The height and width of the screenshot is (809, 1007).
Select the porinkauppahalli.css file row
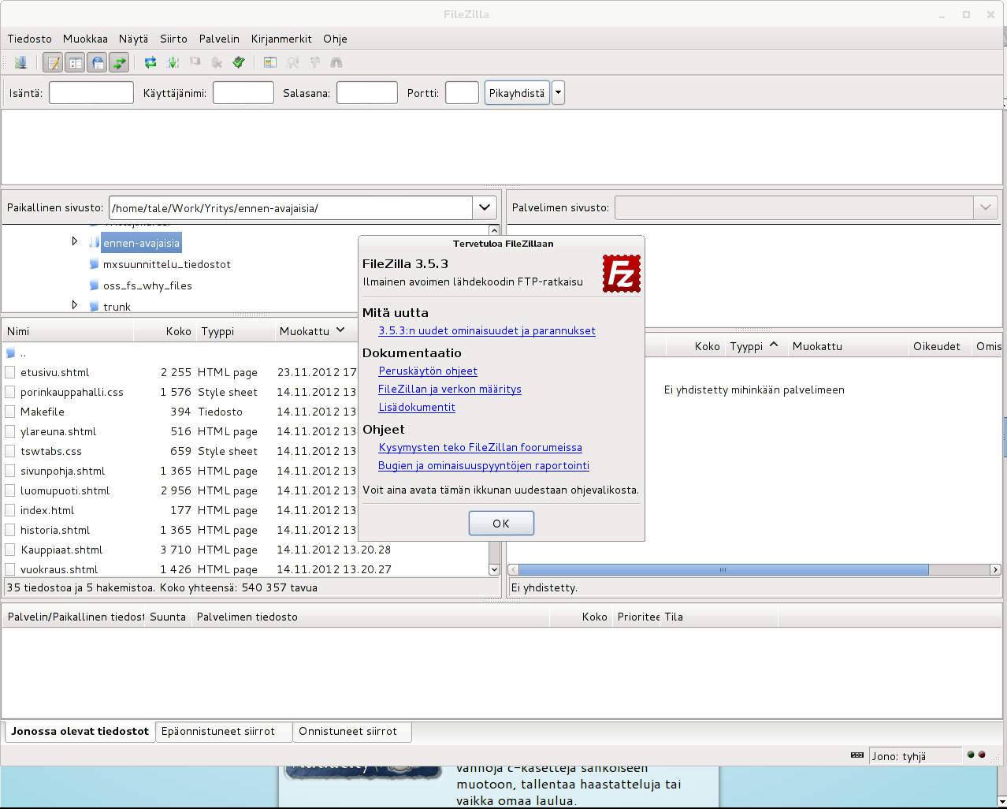point(245,392)
